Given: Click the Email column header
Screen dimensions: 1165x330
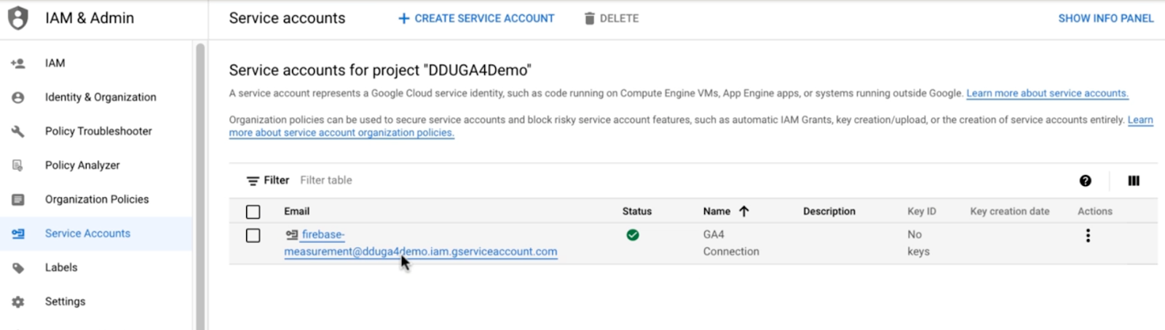Looking at the screenshot, I should 296,212.
